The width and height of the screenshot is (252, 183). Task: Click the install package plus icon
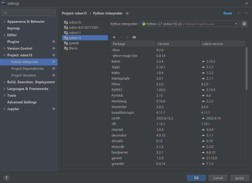click(114, 37)
